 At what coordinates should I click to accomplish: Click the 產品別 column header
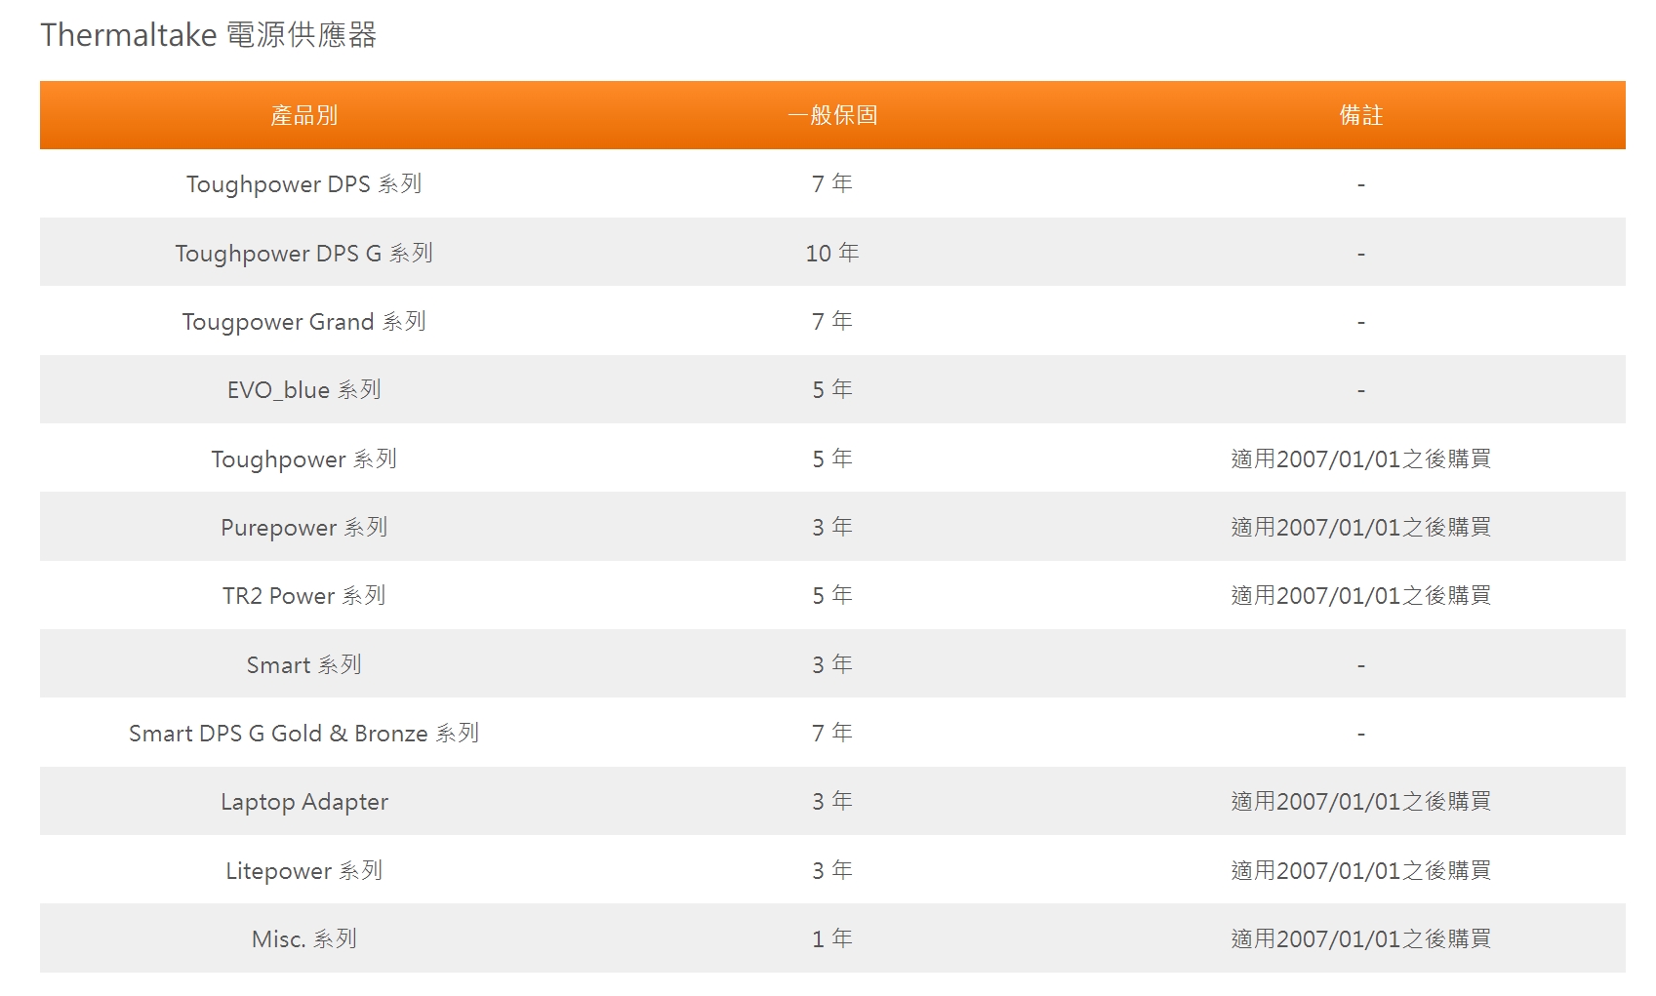pyautogui.click(x=304, y=115)
